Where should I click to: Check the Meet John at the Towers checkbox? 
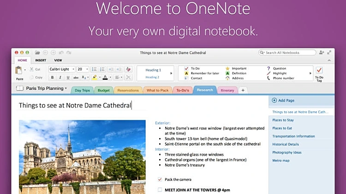(160, 190)
